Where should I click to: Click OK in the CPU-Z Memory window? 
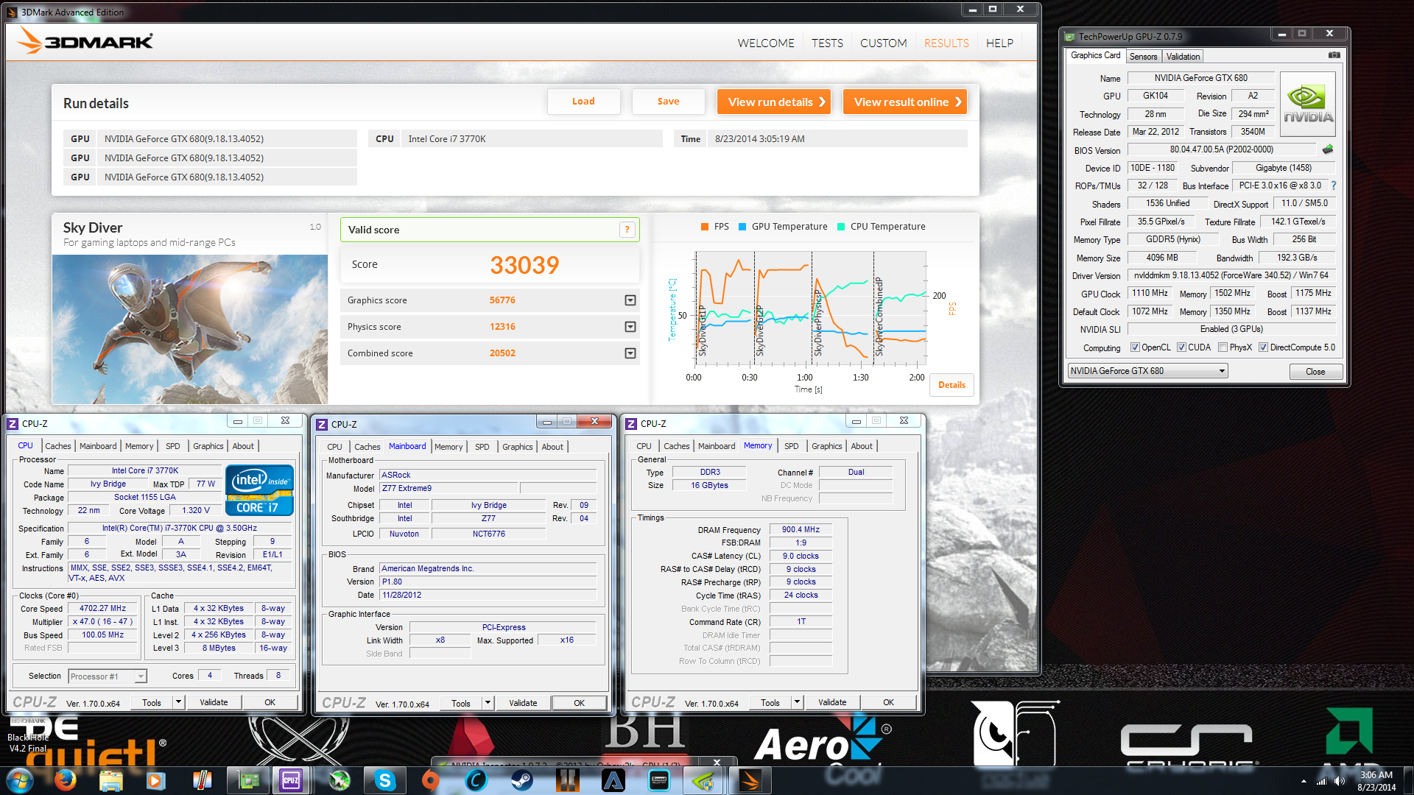888,702
